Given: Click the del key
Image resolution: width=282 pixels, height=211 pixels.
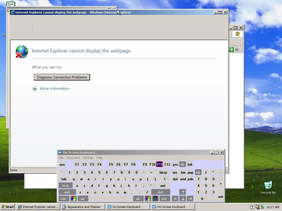Looking at the screenshot, I should [175, 179].
